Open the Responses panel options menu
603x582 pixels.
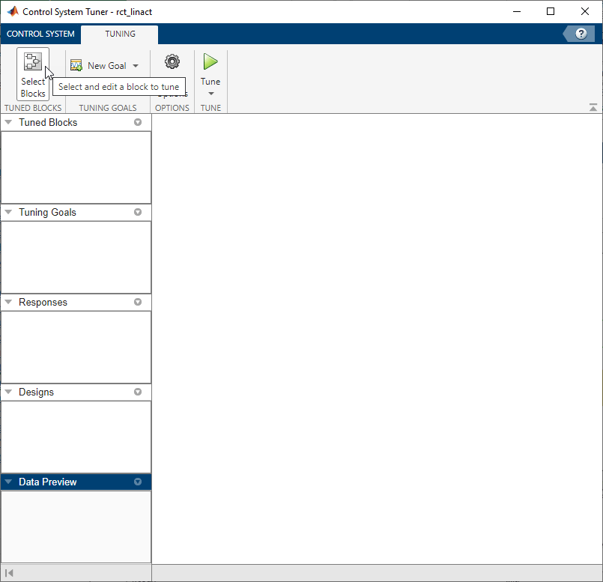click(x=138, y=302)
